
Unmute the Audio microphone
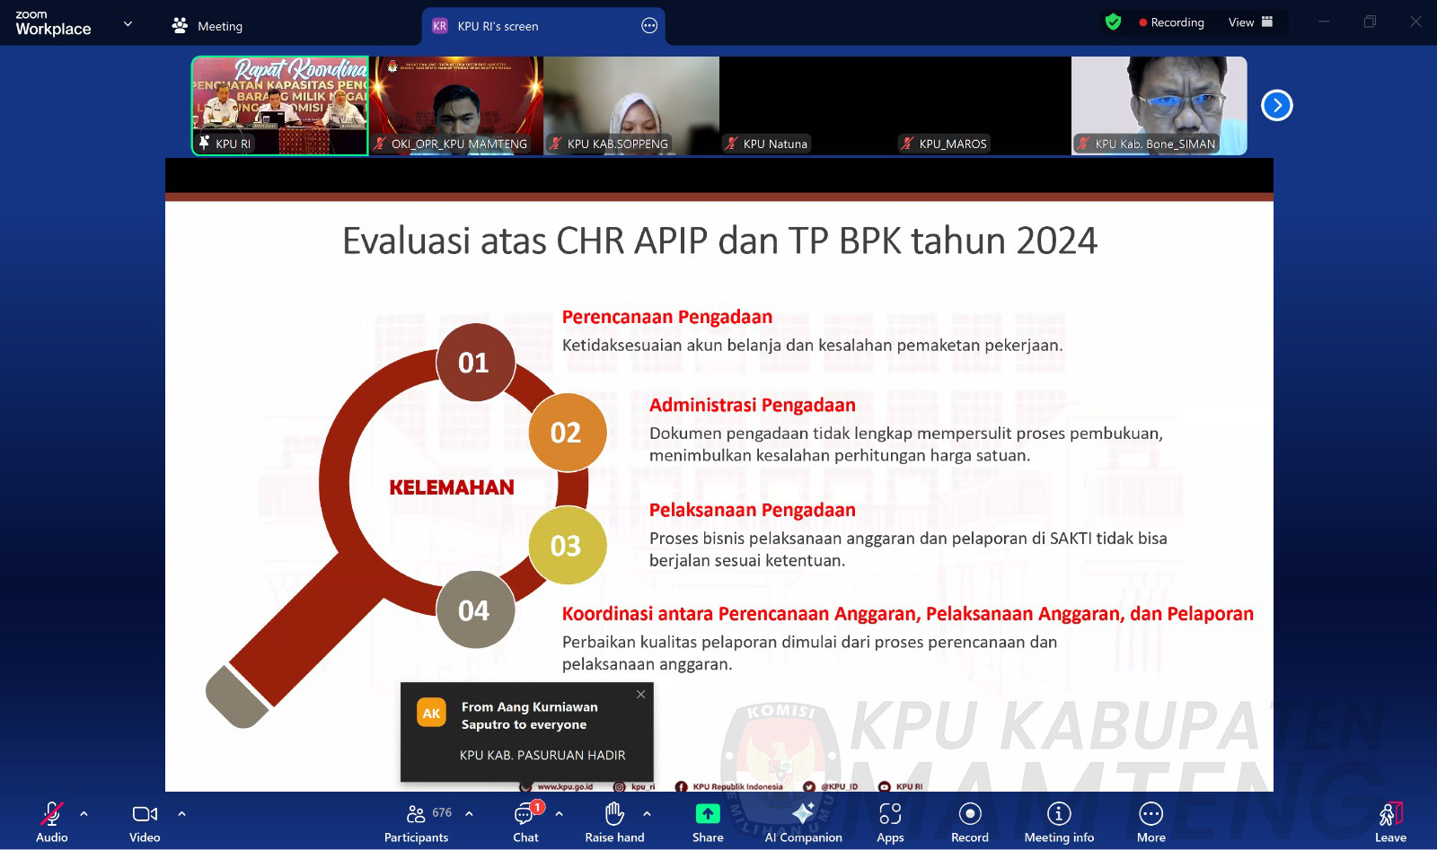pyautogui.click(x=52, y=822)
